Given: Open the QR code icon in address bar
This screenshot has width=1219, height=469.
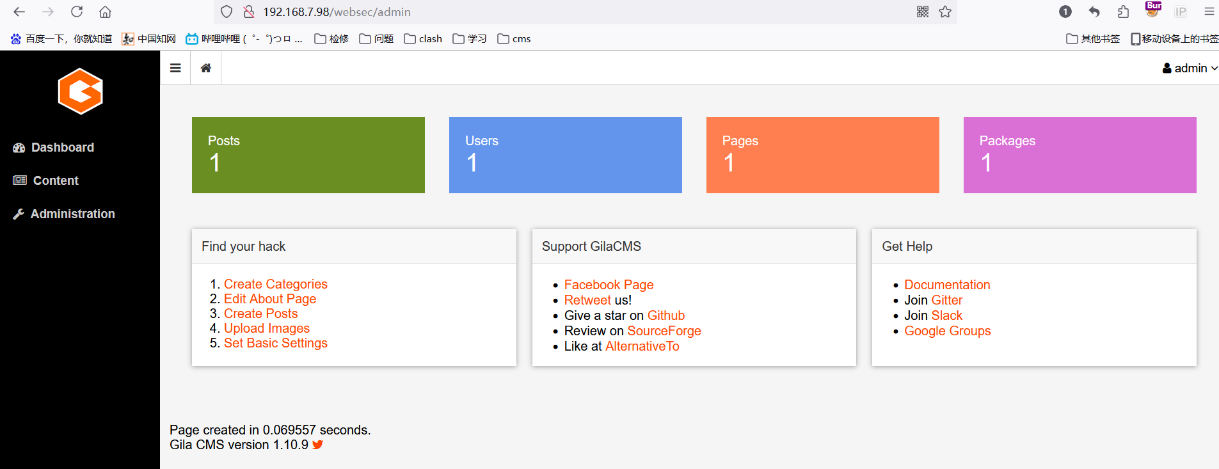Looking at the screenshot, I should (x=923, y=12).
